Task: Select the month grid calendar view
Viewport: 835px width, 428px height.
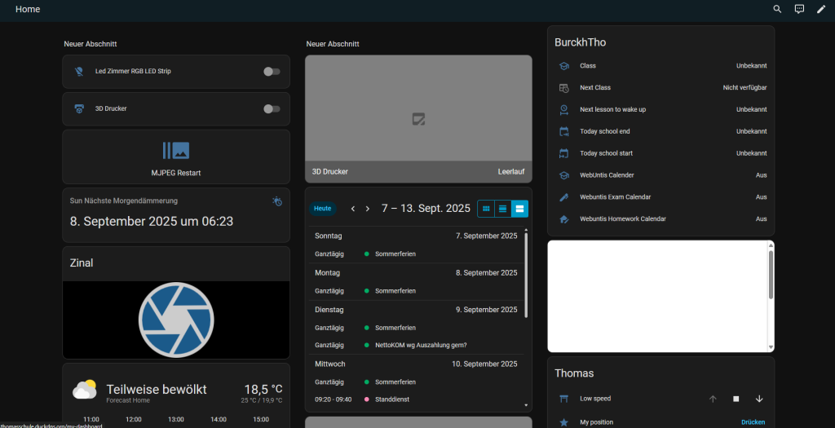Action: [486, 209]
